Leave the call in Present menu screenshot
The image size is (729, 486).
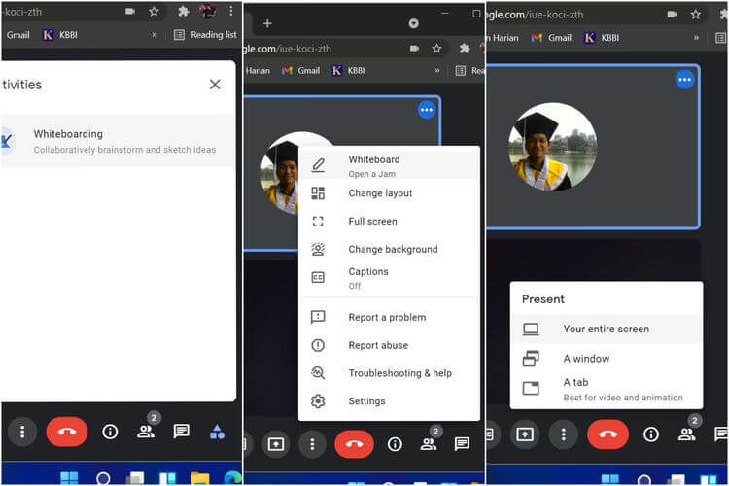607,434
